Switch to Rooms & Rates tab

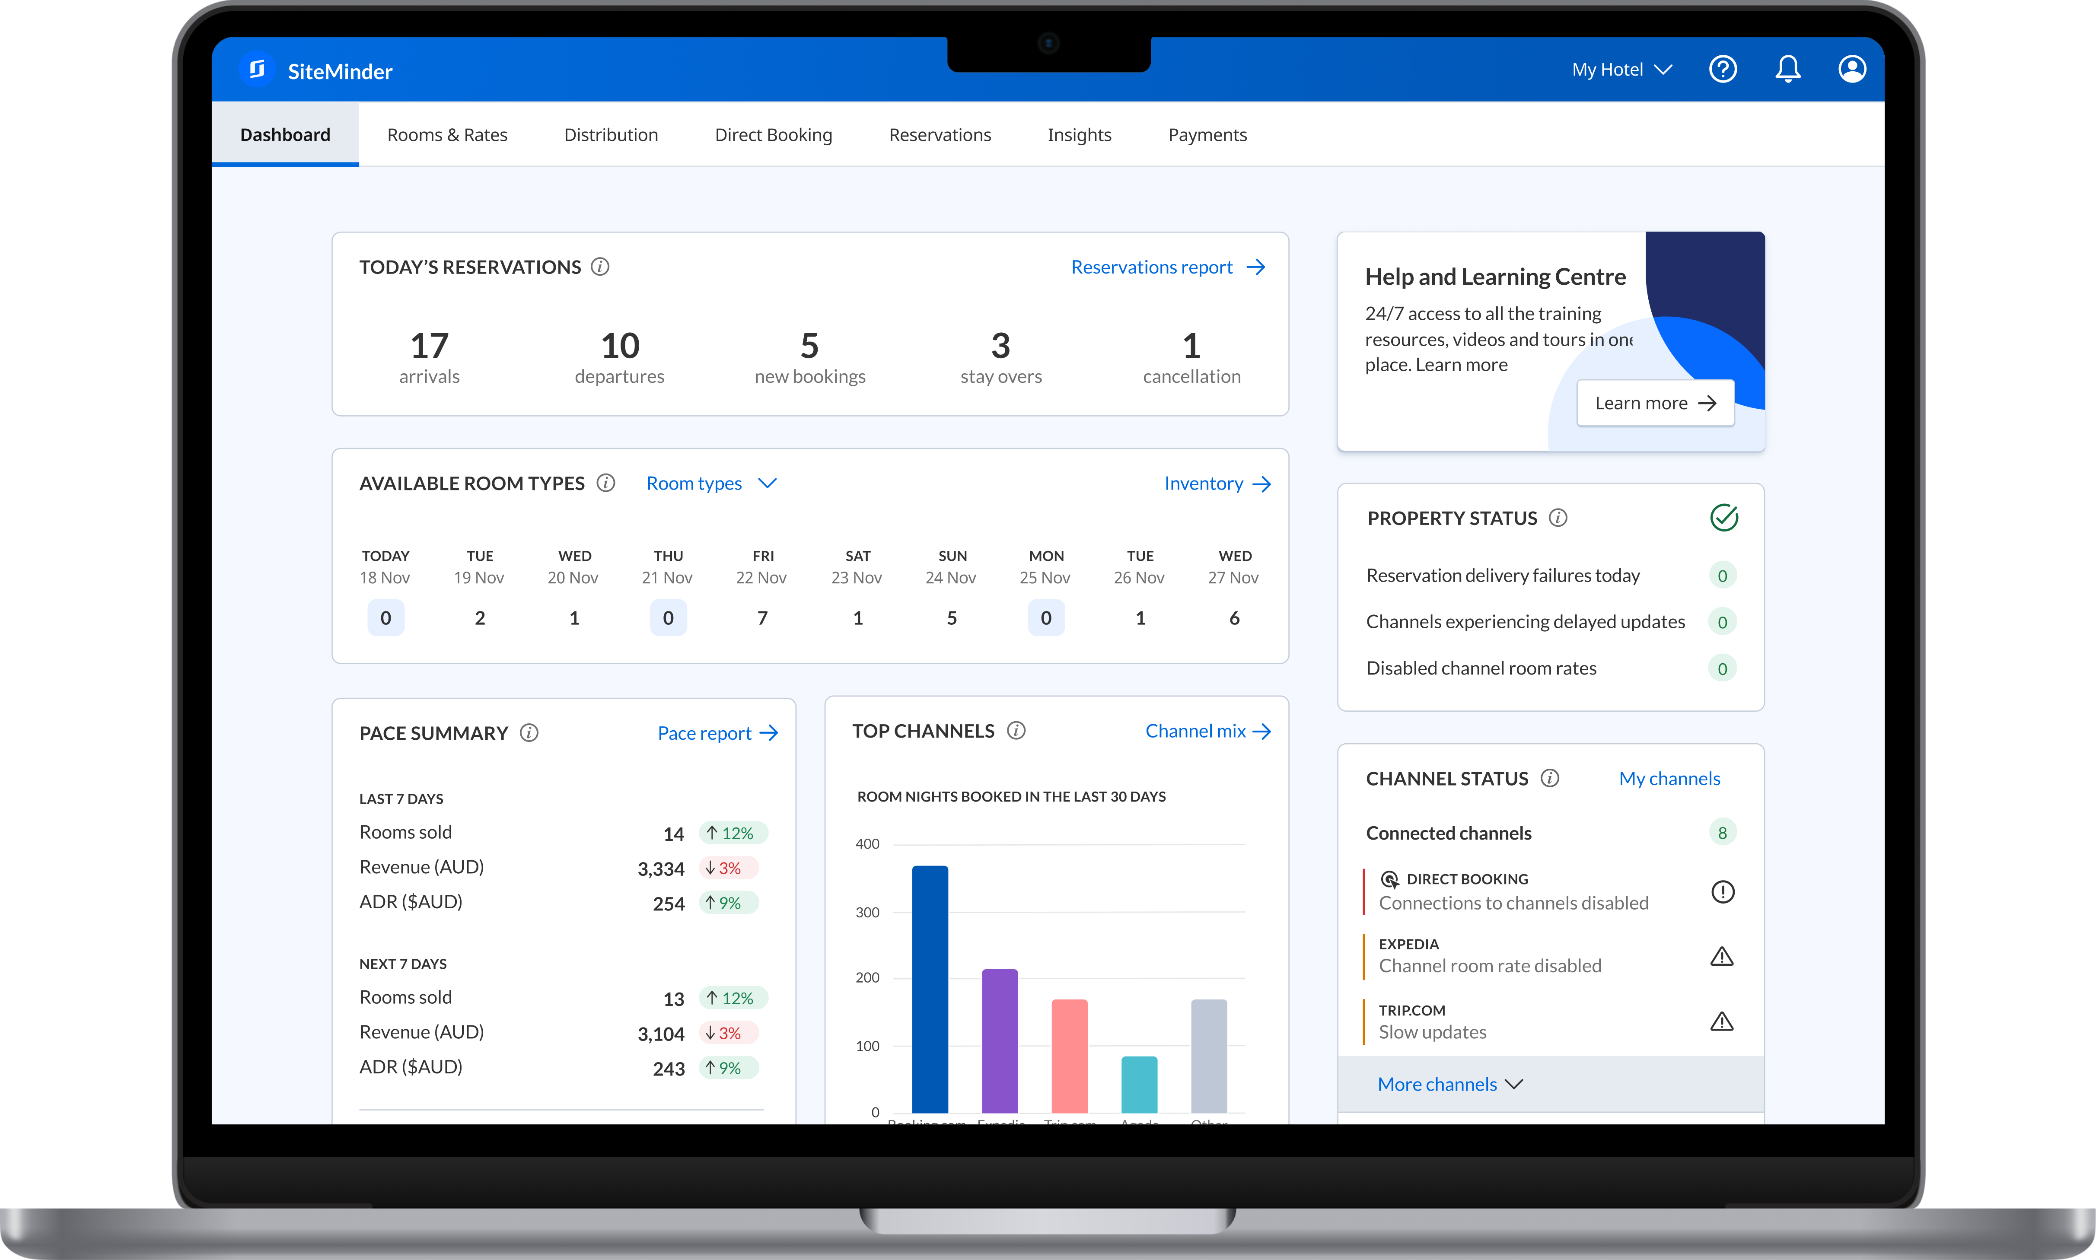point(447,135)
